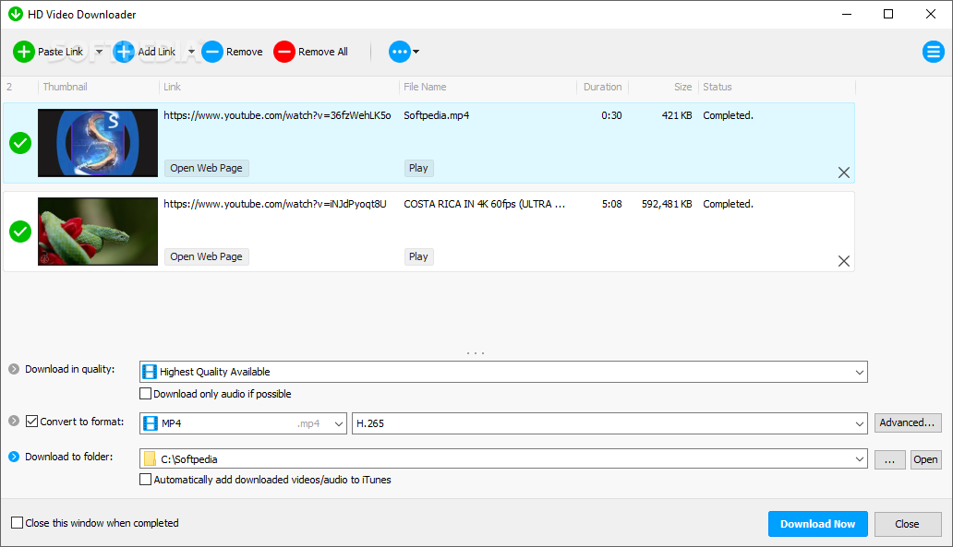Select the Softpedia video thumbnail
The height and width of the screenshot is (547, 953).
pyautogui.click(x=98, y=143)
